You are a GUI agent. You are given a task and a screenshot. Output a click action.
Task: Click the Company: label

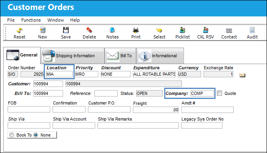click(177, 93)
